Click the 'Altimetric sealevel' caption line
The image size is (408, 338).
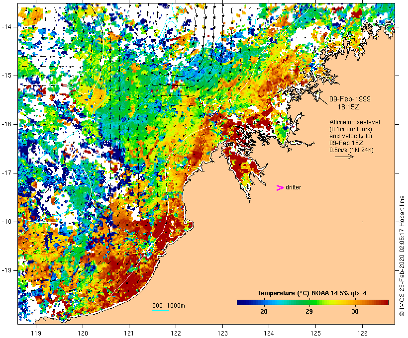coord(355,122)
